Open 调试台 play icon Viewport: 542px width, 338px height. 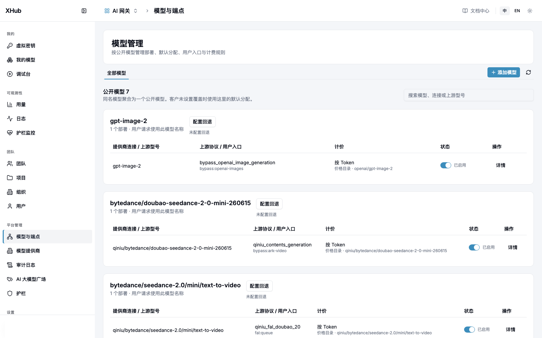pos(10,74)
